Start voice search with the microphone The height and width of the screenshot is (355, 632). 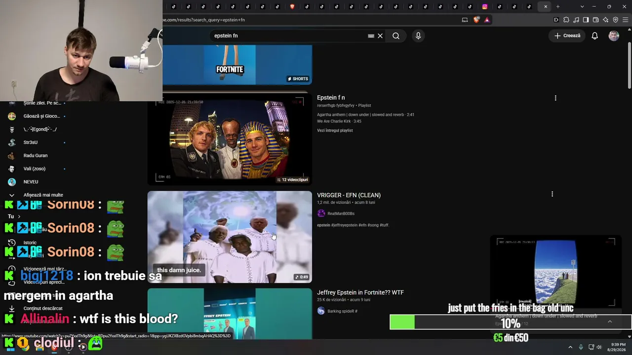pyautogui.click(x=418, y=35)
